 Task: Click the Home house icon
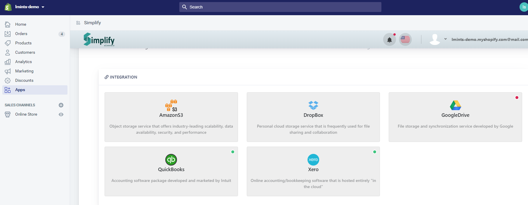tap(8, 24)
